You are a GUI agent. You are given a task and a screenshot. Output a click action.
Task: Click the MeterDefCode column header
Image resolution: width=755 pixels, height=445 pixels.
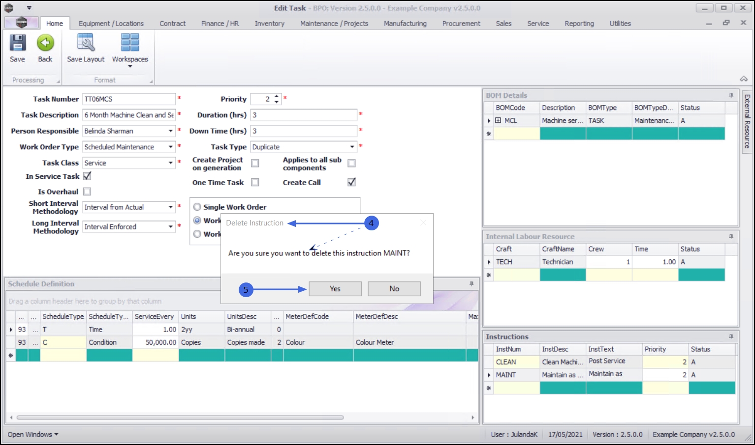coord(318,317)
